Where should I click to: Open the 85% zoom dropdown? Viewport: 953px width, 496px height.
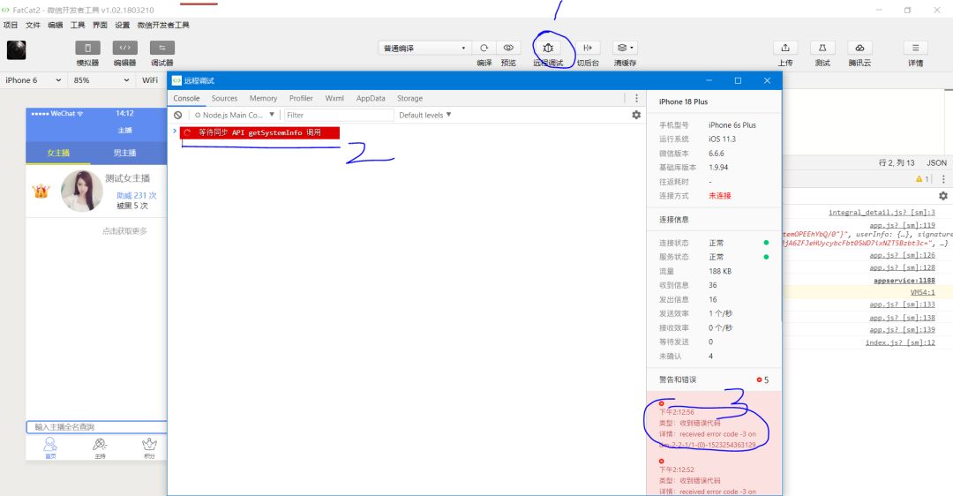pyautogui.click(x=101, y=80)
